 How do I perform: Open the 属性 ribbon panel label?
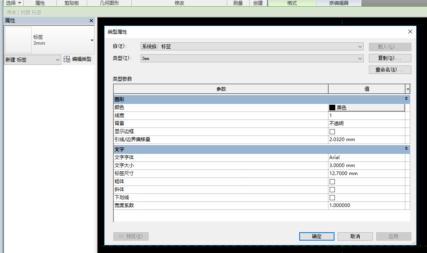[x=40, y=3]
